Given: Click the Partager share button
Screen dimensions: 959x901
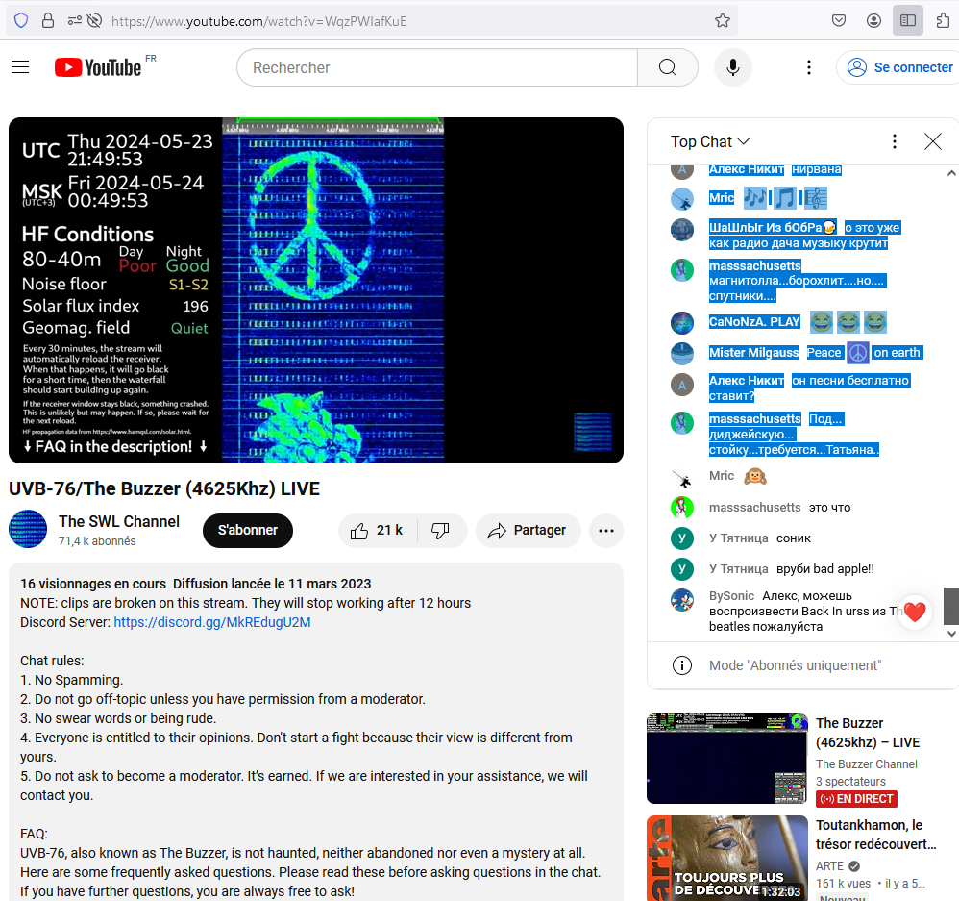Looking at the screenshot, I should pos(528,530).
